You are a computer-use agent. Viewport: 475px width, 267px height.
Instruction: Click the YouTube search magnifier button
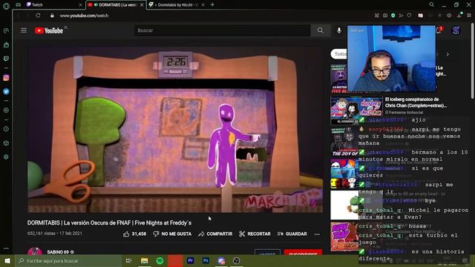(x=320, y=30)
